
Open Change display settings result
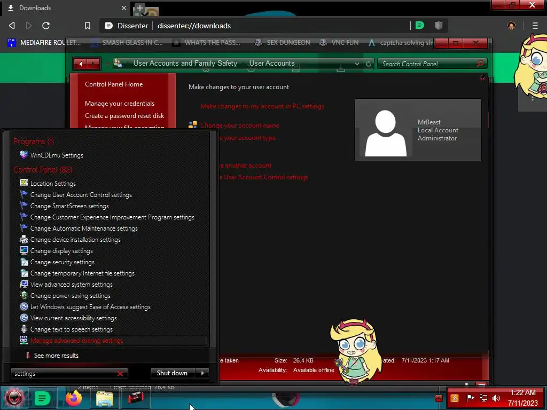(57, 251)
